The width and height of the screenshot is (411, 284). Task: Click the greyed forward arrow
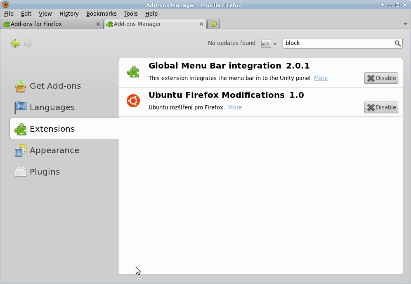[x=28, y=43]
